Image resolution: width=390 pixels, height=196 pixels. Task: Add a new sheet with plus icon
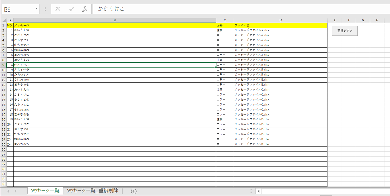[x=134, y=191]
